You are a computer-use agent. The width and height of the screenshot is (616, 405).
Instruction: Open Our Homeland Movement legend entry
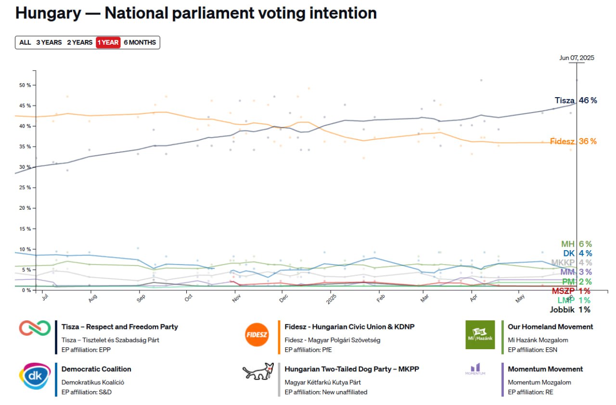click(x=551, y=327)
